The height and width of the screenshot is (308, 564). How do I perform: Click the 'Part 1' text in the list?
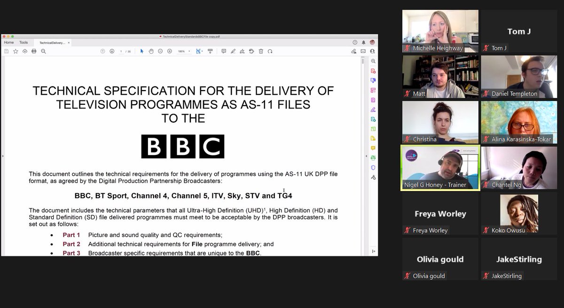71,235
